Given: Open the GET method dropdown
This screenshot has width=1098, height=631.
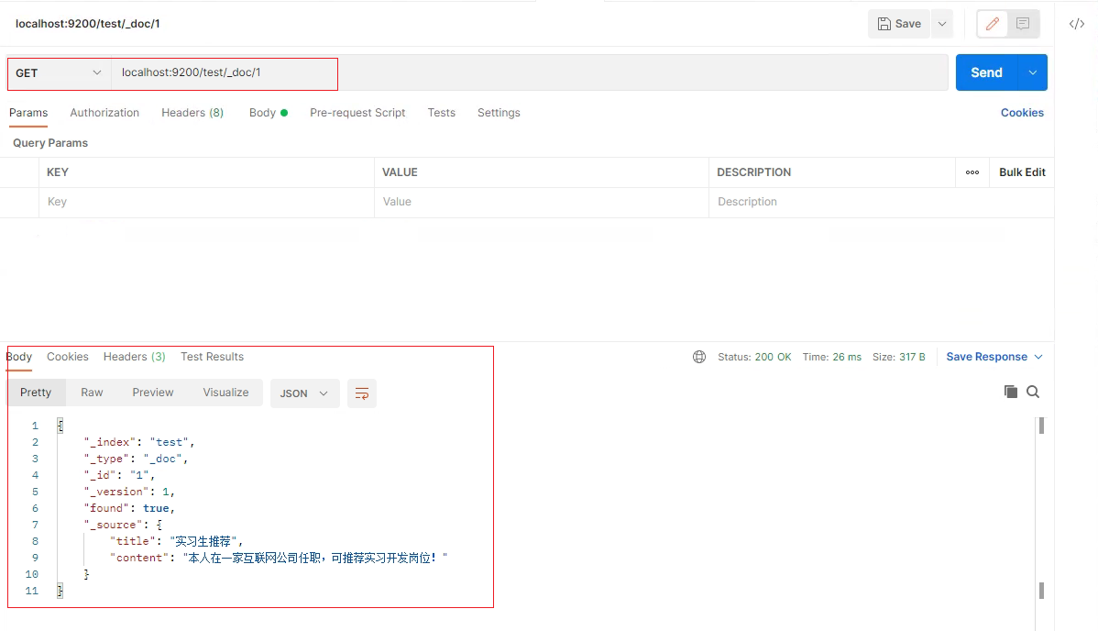Looking at the screenshot, I should pos(59,73).
